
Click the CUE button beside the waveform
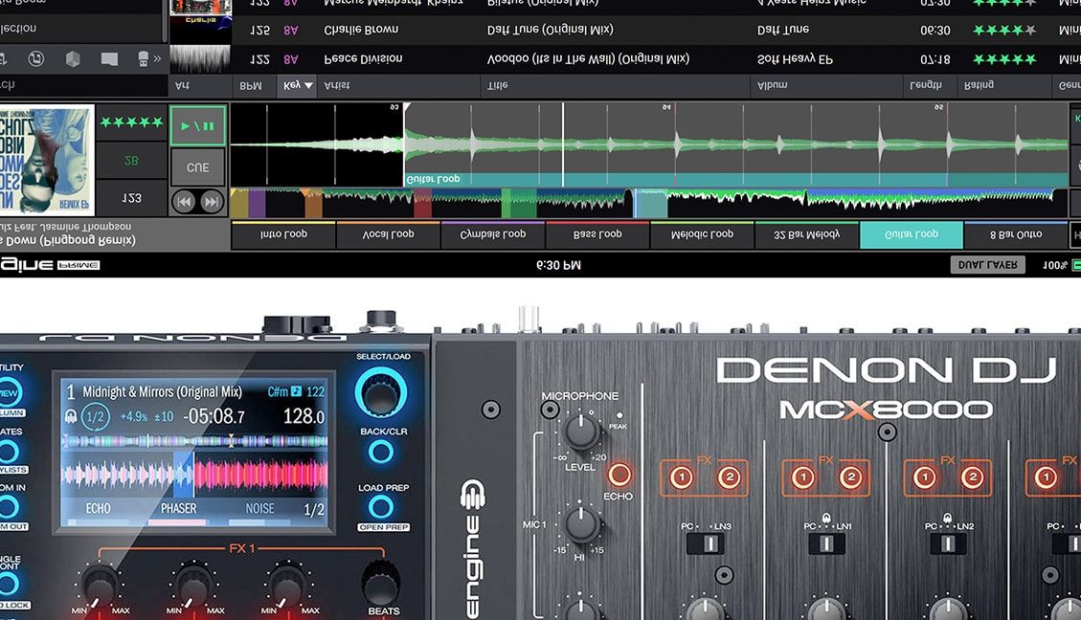click(x=198, y=167)
